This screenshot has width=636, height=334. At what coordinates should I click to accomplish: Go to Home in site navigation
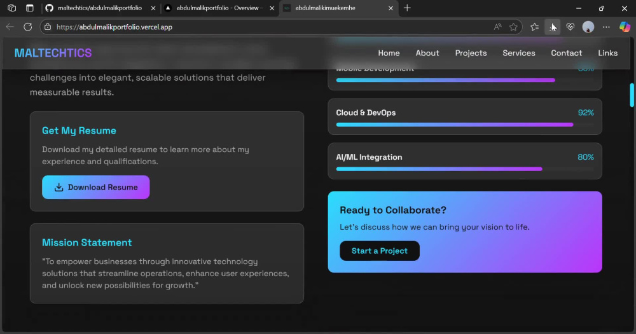389,53
